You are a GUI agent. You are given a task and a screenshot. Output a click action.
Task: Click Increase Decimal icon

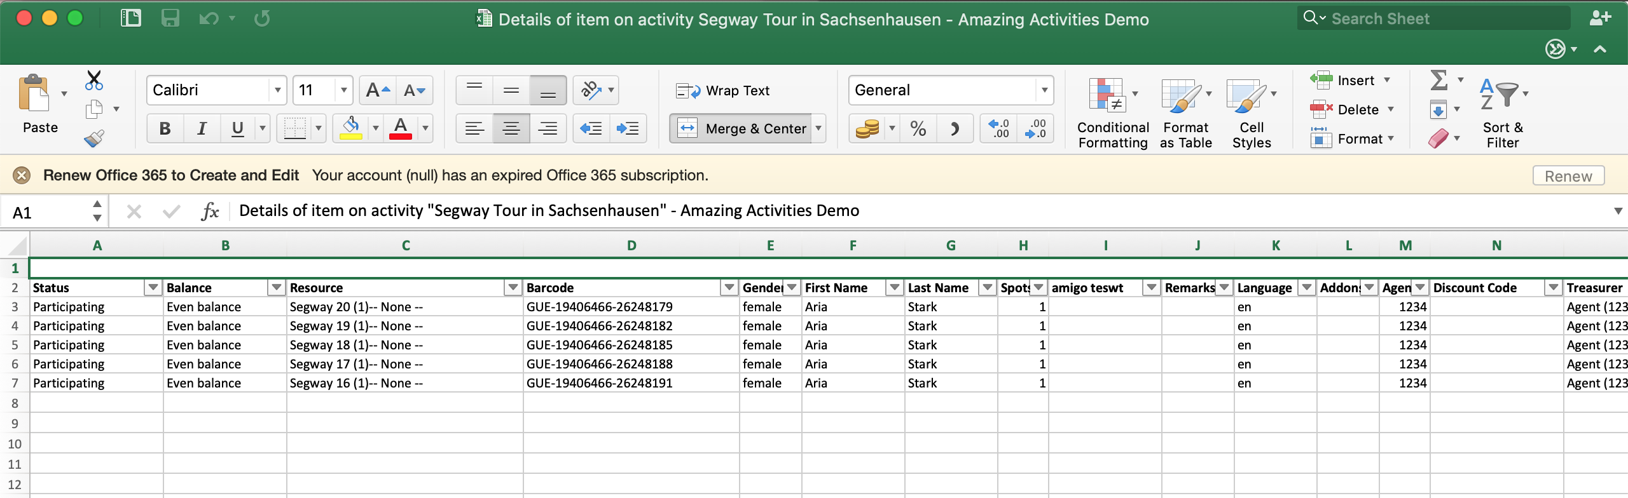point(998,129)
